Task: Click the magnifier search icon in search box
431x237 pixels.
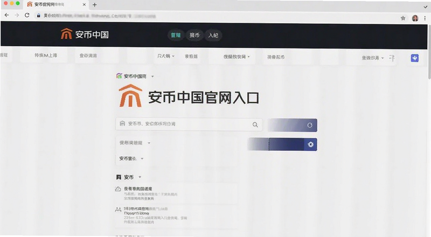Action: (x=255, y=124)
